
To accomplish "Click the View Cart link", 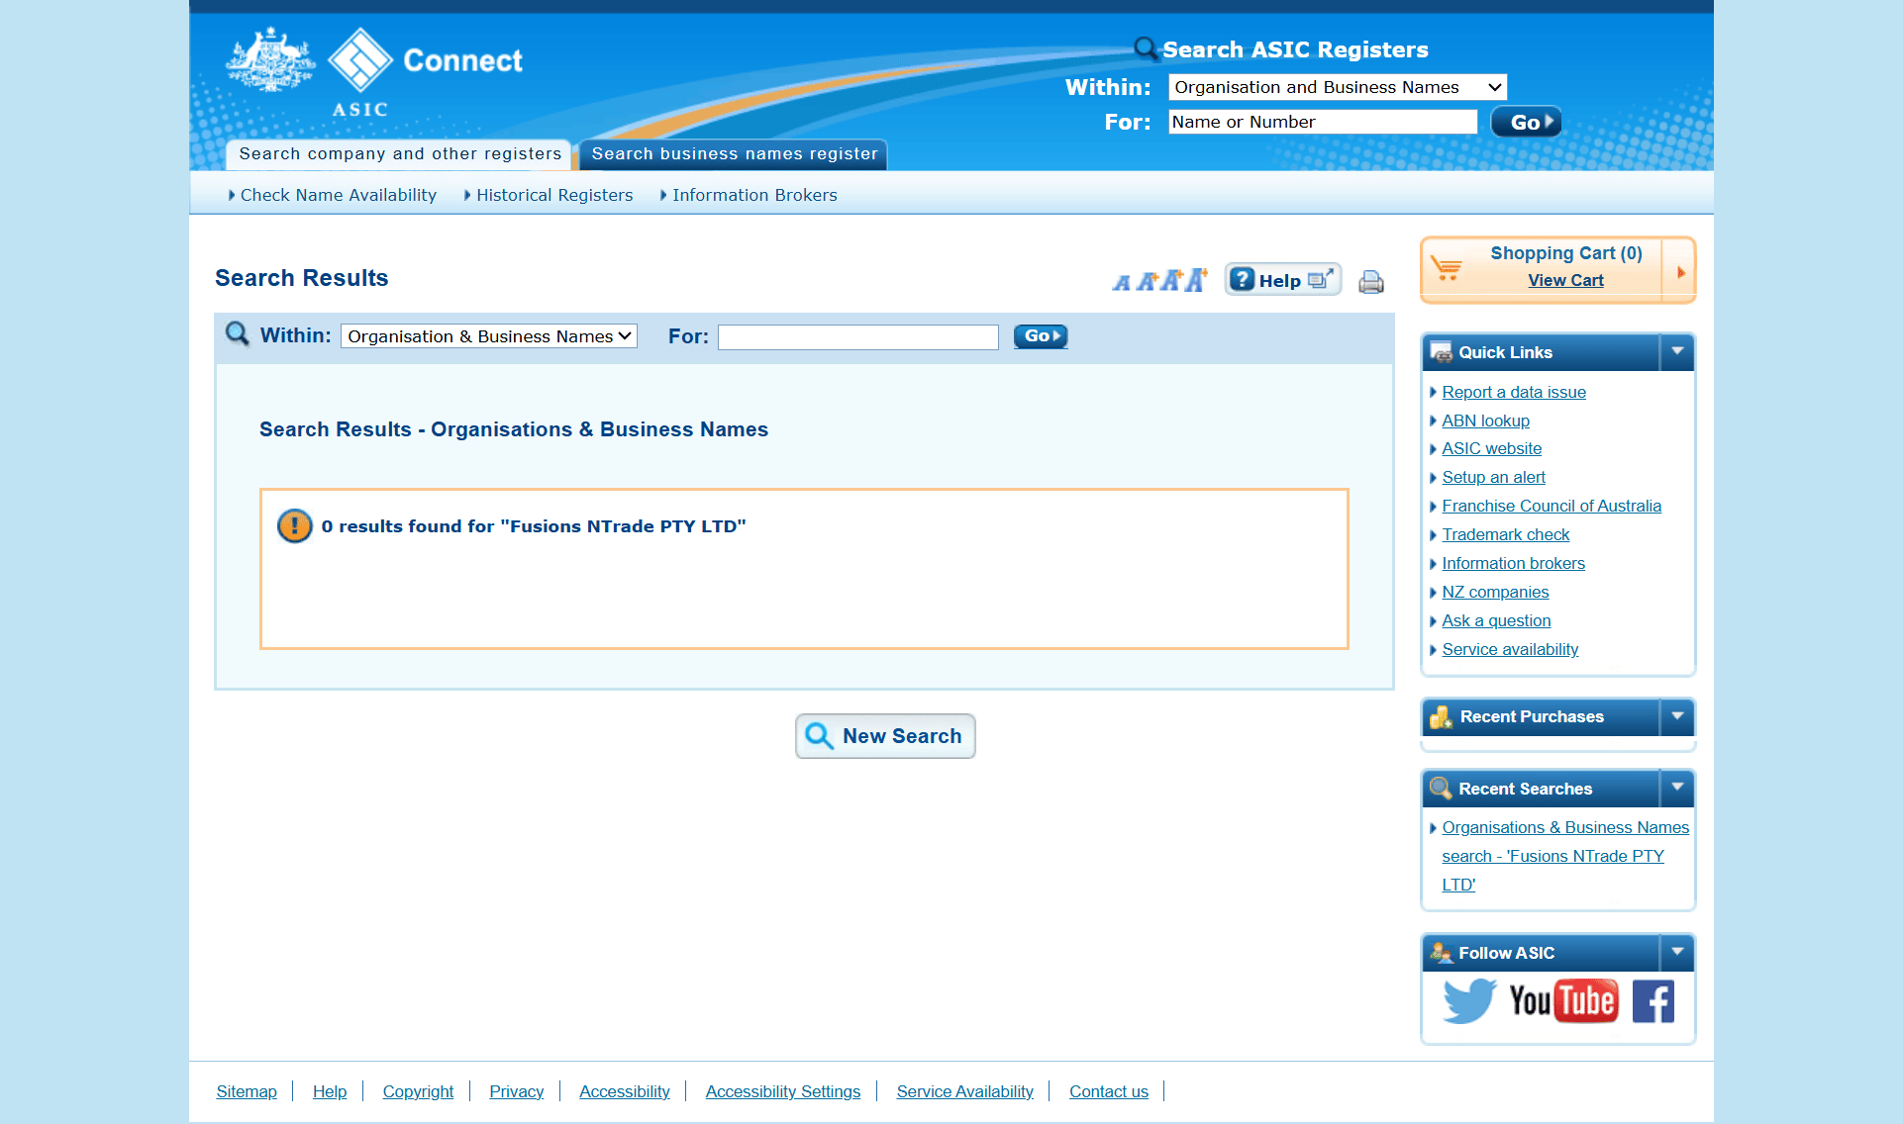I will tap(1565, 280).
